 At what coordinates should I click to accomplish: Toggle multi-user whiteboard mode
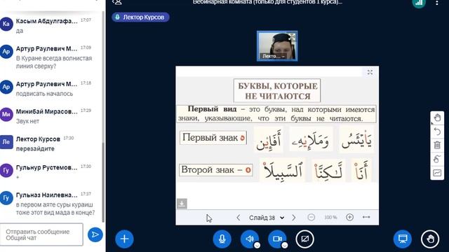[437, 173]
